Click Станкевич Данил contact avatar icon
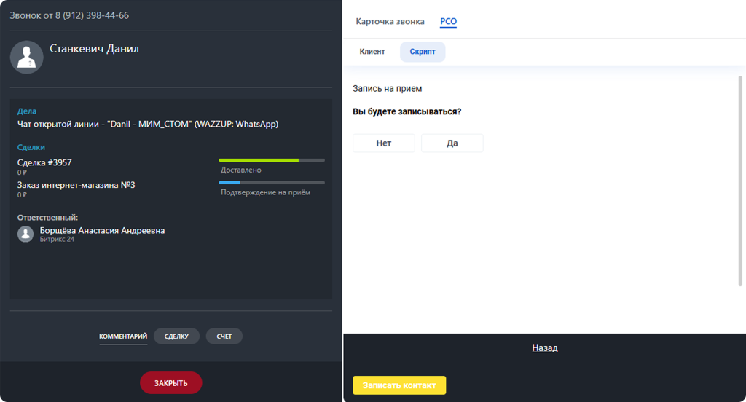The image size is (746, 402). tap(27, 57)
